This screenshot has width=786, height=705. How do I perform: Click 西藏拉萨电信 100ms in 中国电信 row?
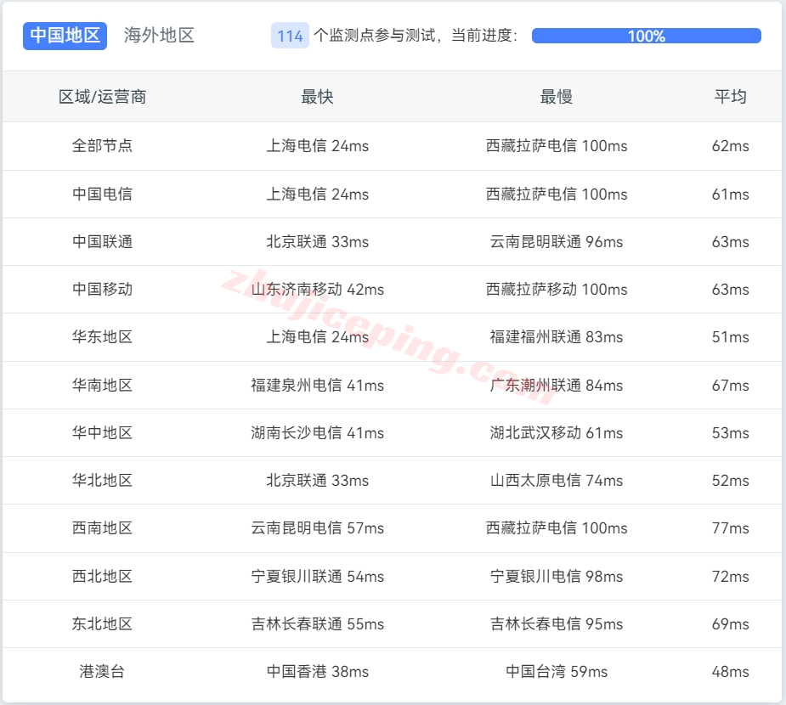tap(557, 194)
